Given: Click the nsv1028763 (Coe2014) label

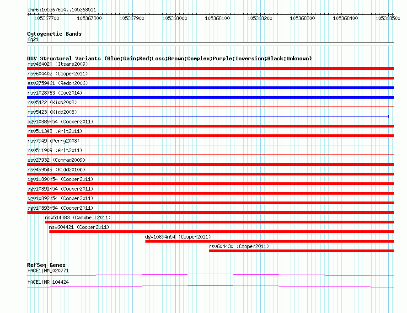Looking at the screenshot, I should point(55,93).
